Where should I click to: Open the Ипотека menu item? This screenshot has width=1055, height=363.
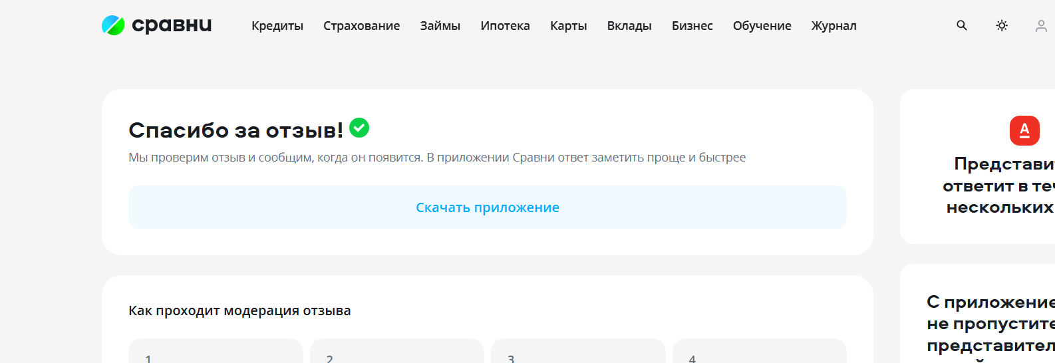(505, 26)
